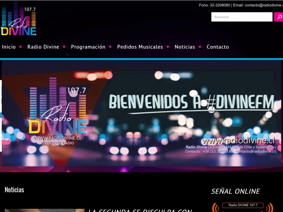
Task: Click the Radio DIVINE 107.7 player label
Action: [x=243, y=205]
